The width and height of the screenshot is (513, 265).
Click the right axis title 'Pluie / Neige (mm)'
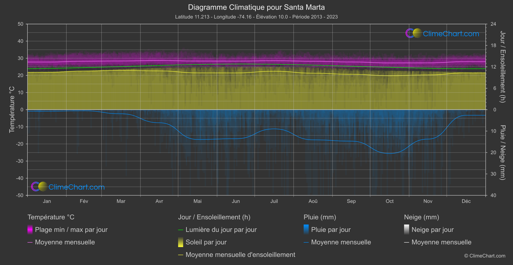click(502, 152)
